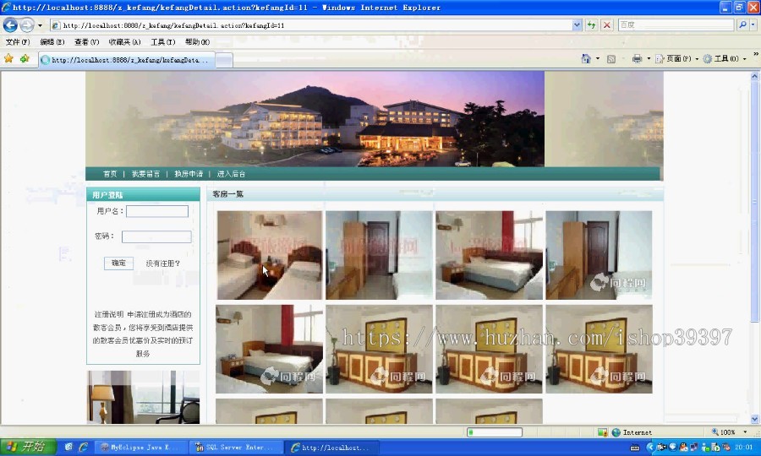The image size is (761, 456).
Task: Click the keyboard language bar icon in taskbar
Action: [635, 448]
